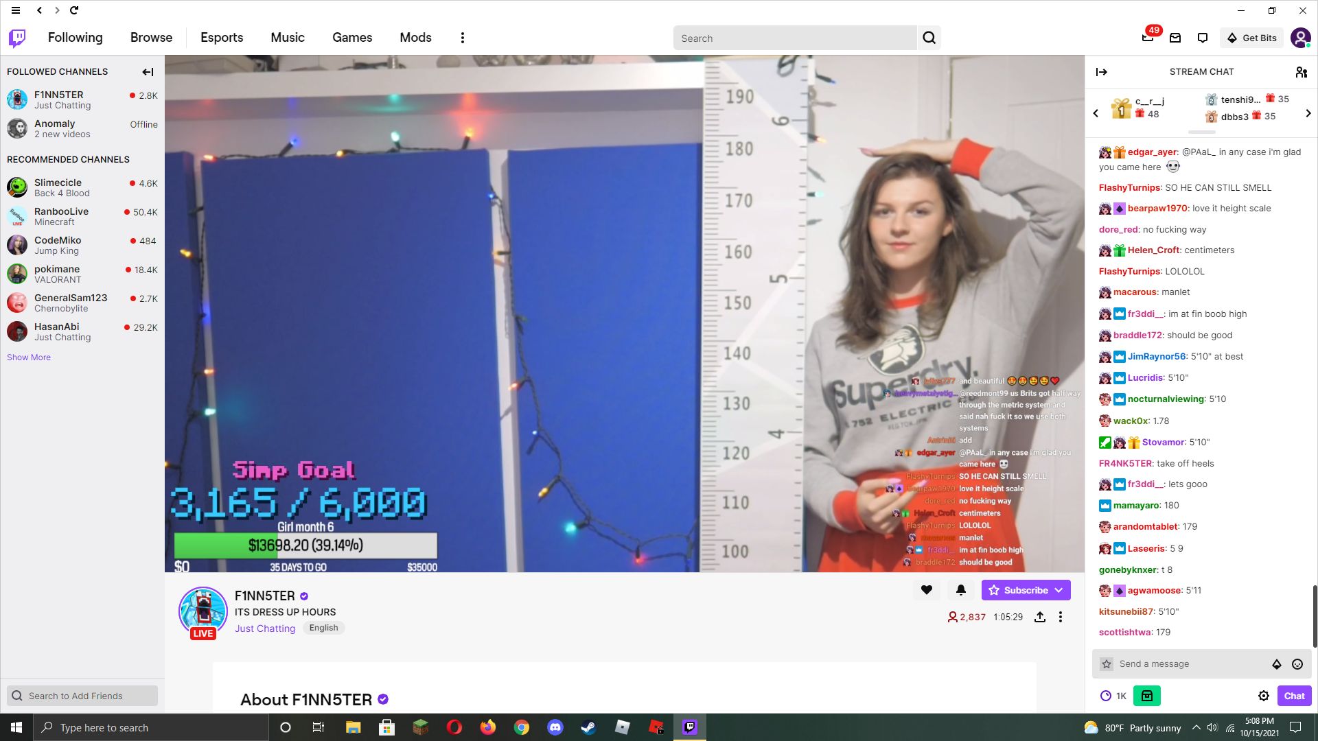Image resolution: width=1318 pixels, height=741 pixels.
Task: Open community users list in chat
Action: [x=1301, y=72]
